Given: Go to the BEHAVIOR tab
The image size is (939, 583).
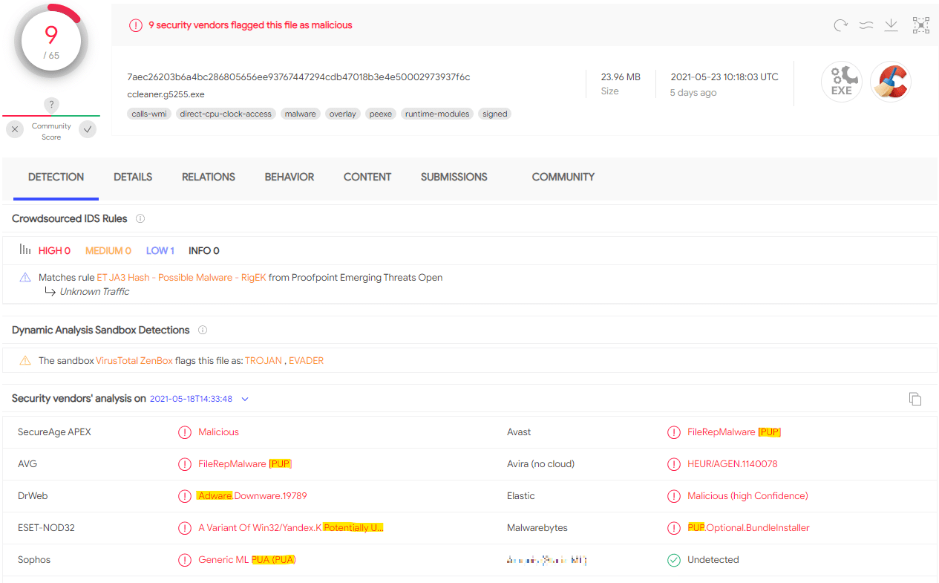Looking at the screenshot, I should (x=289, y=177).
